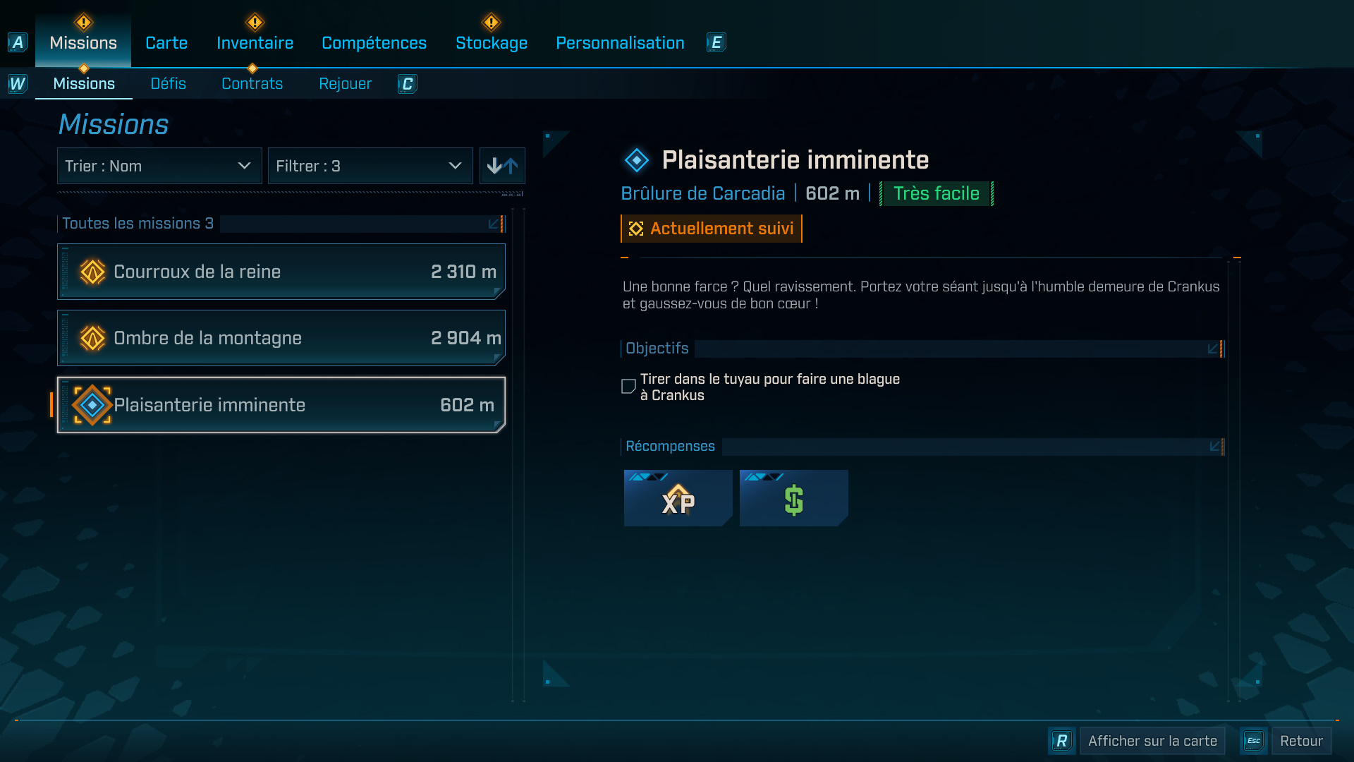Toggle the Actuellement suivi tracking badge
The height and width of the screenshot is (762, 1354).
point(712,229)
